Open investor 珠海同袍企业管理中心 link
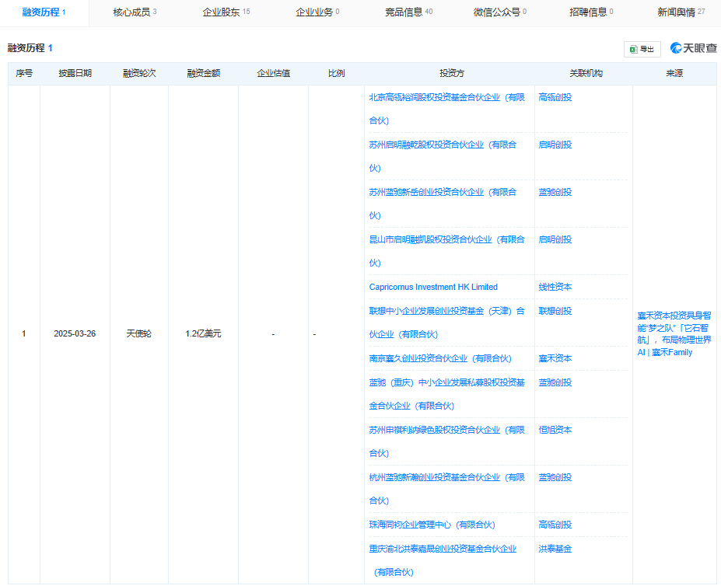Viewport: 721px width, 586px height. click(432, 525)
